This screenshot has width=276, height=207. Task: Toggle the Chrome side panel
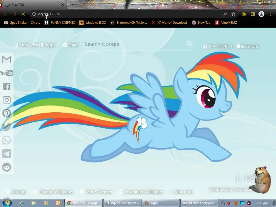click(253, 14)
